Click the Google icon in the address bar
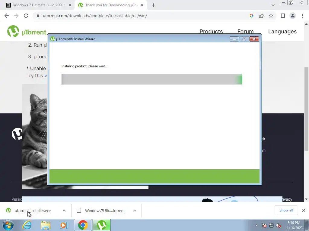Viewport: 309px width, 231px height. [x=251, y=16]
